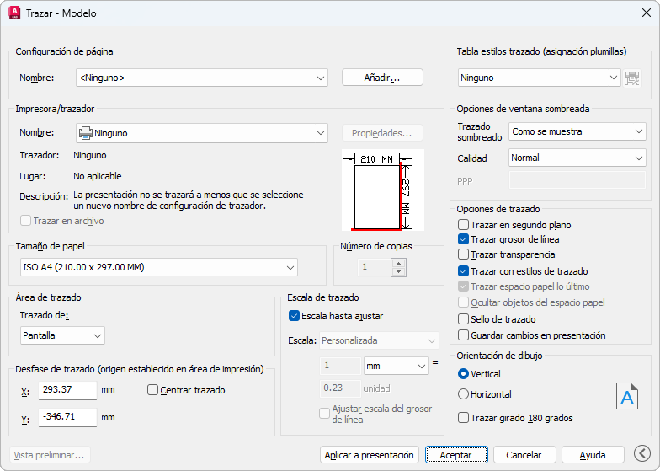660x471 pixels.
Task: Click the Añadir... button
Action: coord(382,78)
